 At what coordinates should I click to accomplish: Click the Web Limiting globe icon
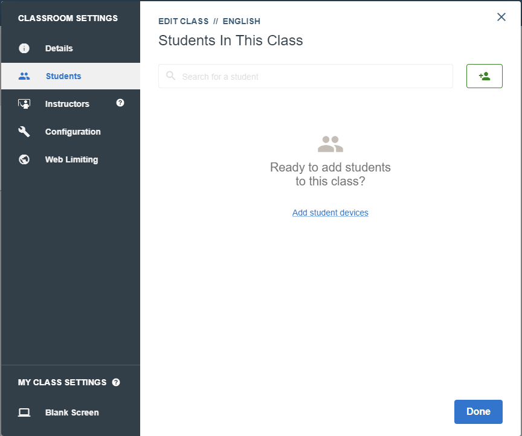coord(24,159)
